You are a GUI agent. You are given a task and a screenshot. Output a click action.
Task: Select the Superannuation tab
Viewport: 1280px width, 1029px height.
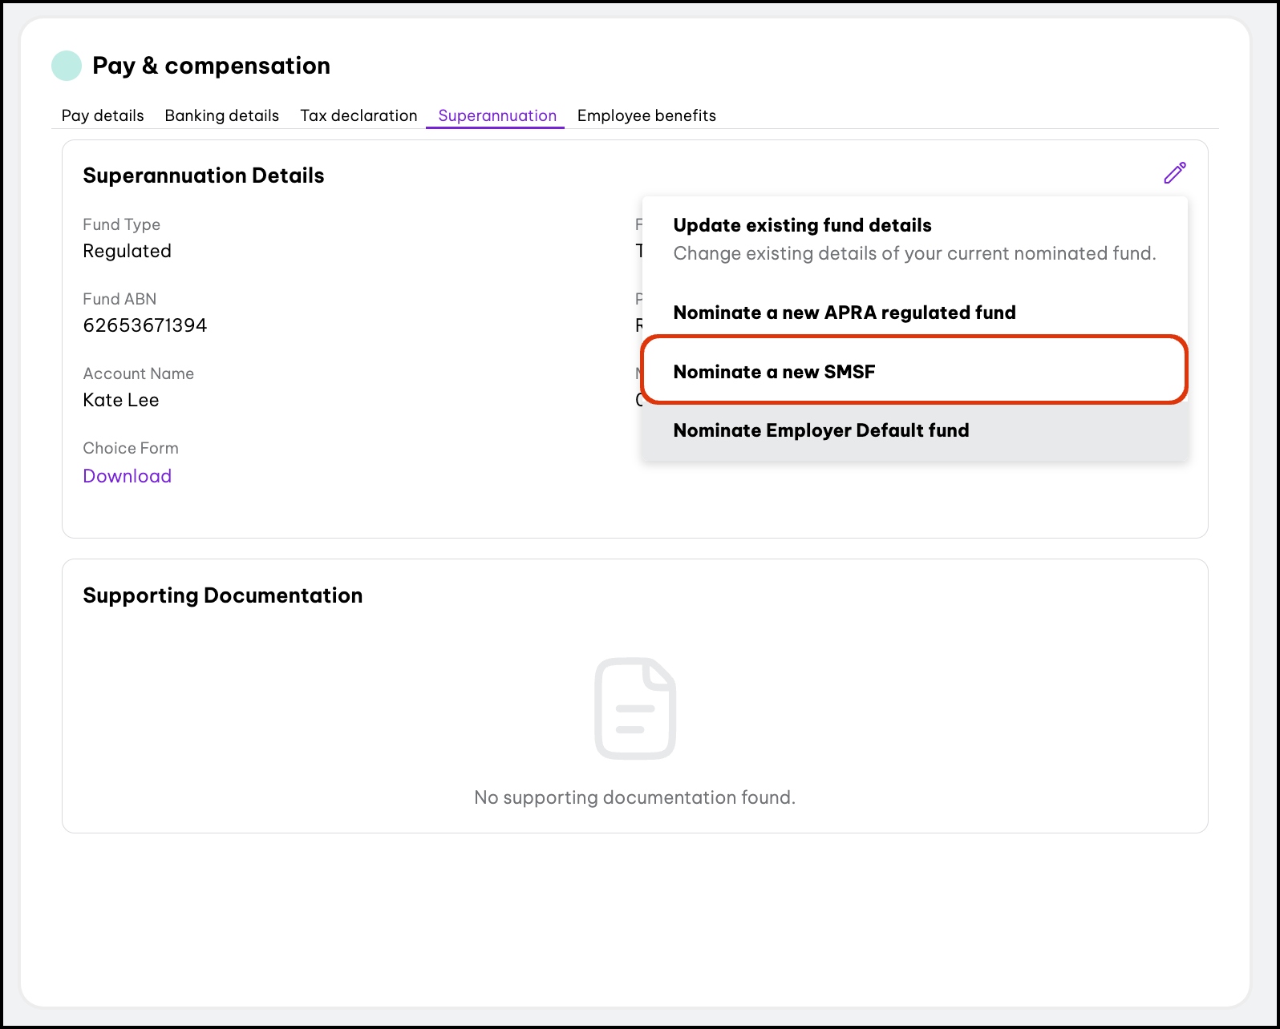[x=496, y=115]
